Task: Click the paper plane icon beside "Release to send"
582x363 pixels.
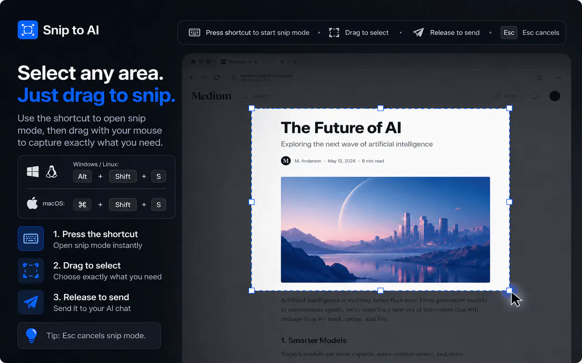Action: [418, 33]
